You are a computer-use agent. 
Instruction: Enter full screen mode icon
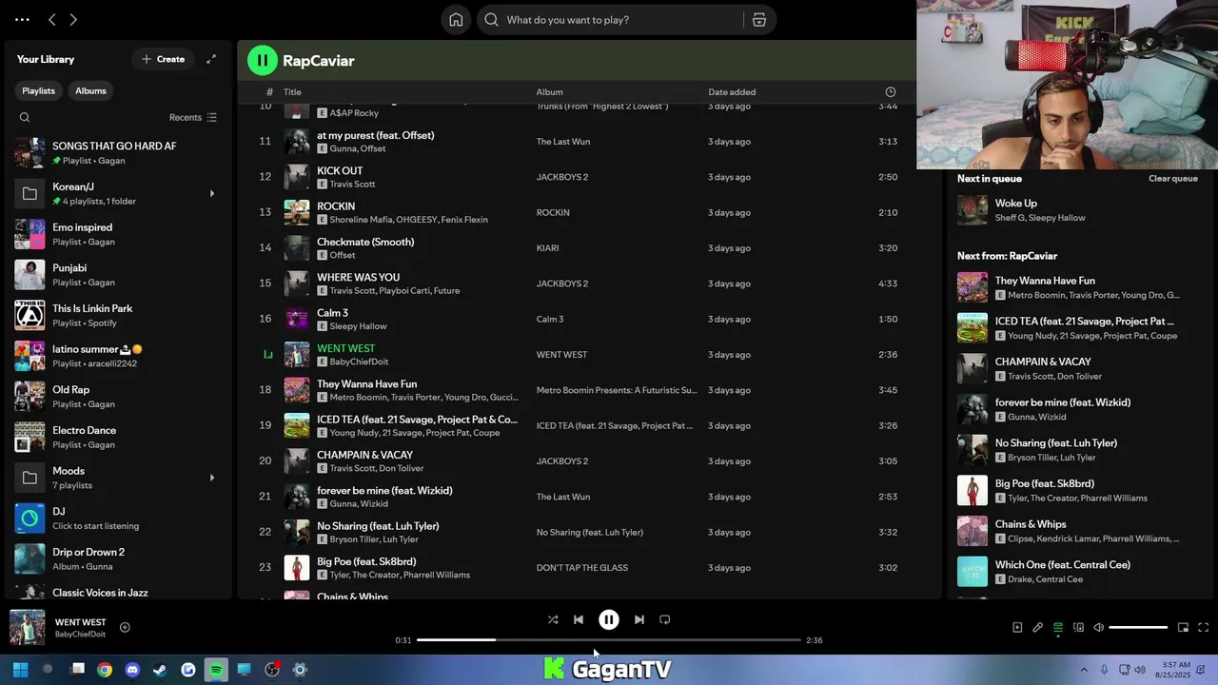[x=1203, y=627]
